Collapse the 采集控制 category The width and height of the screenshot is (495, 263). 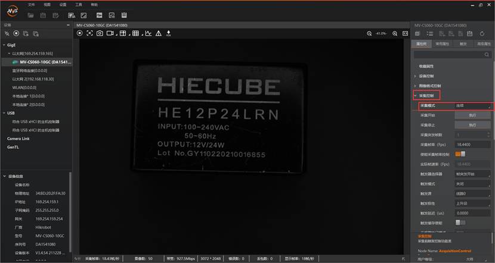[415, 95]
